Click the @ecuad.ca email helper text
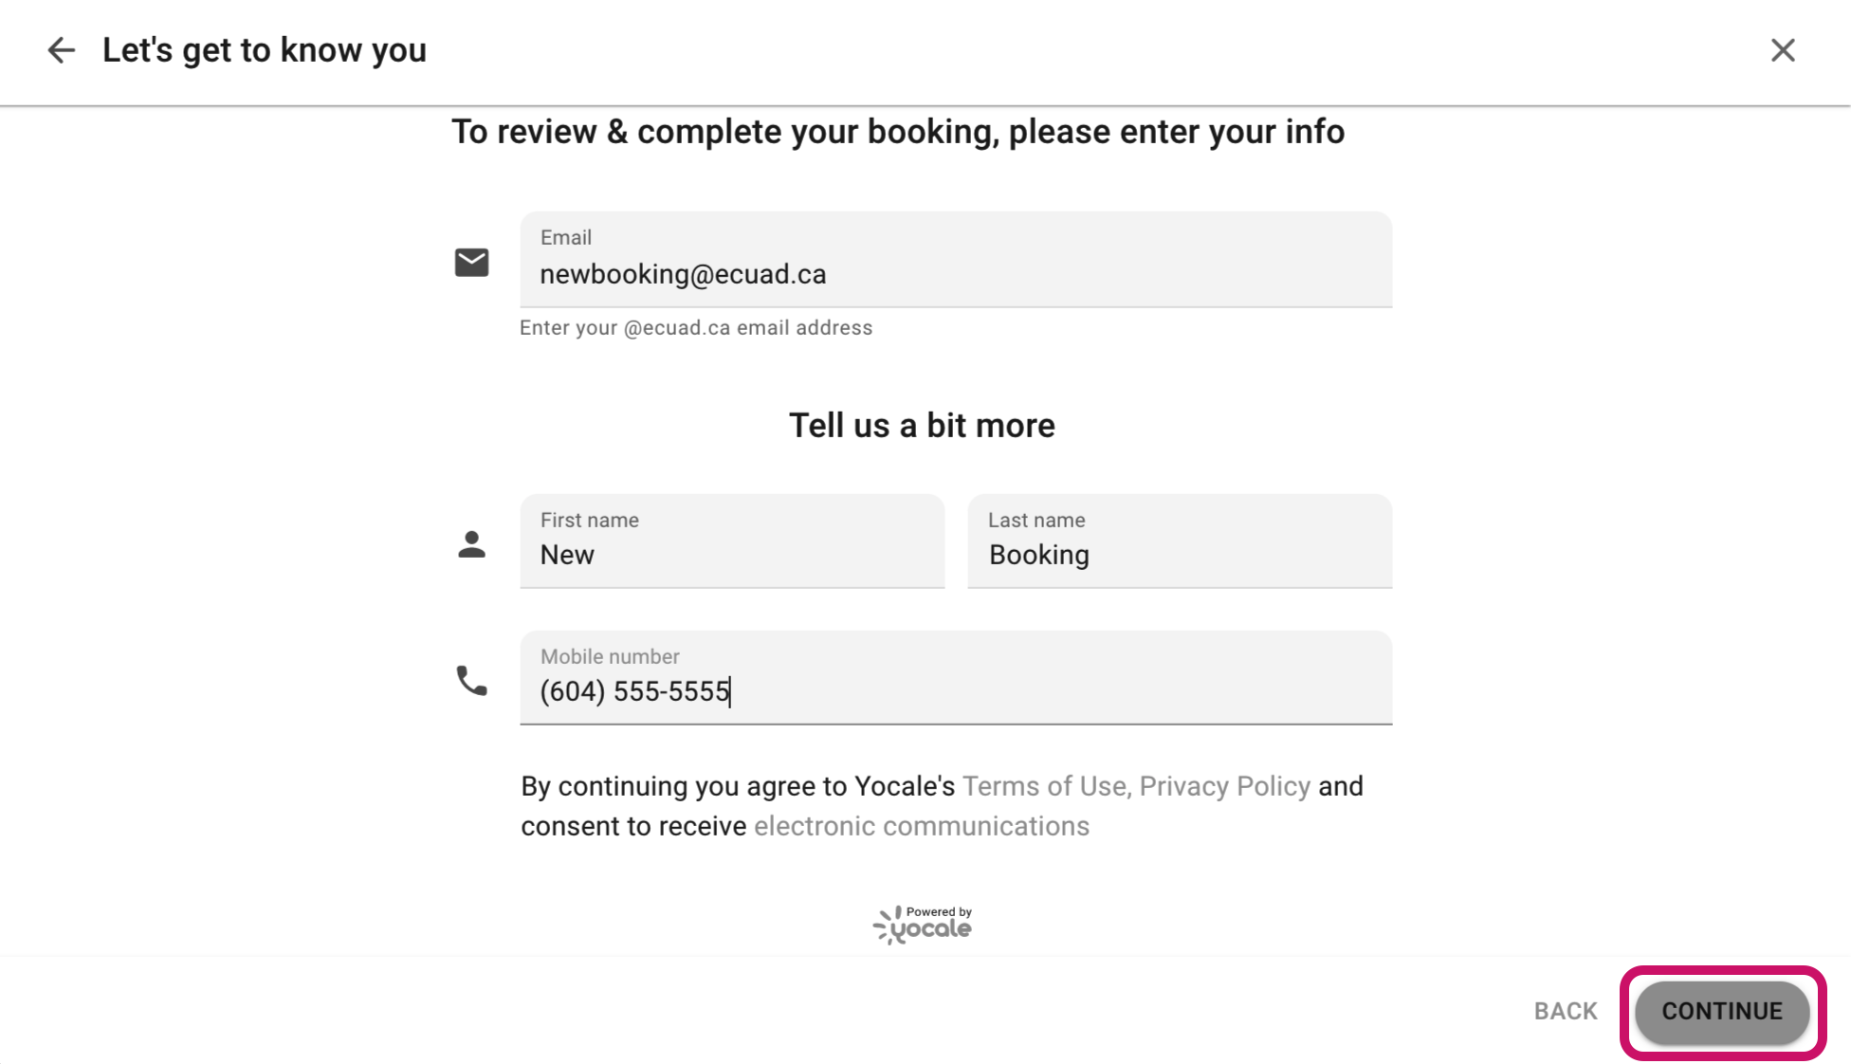This screenshot has height=1064, width=1851. (x=696, y=328)
